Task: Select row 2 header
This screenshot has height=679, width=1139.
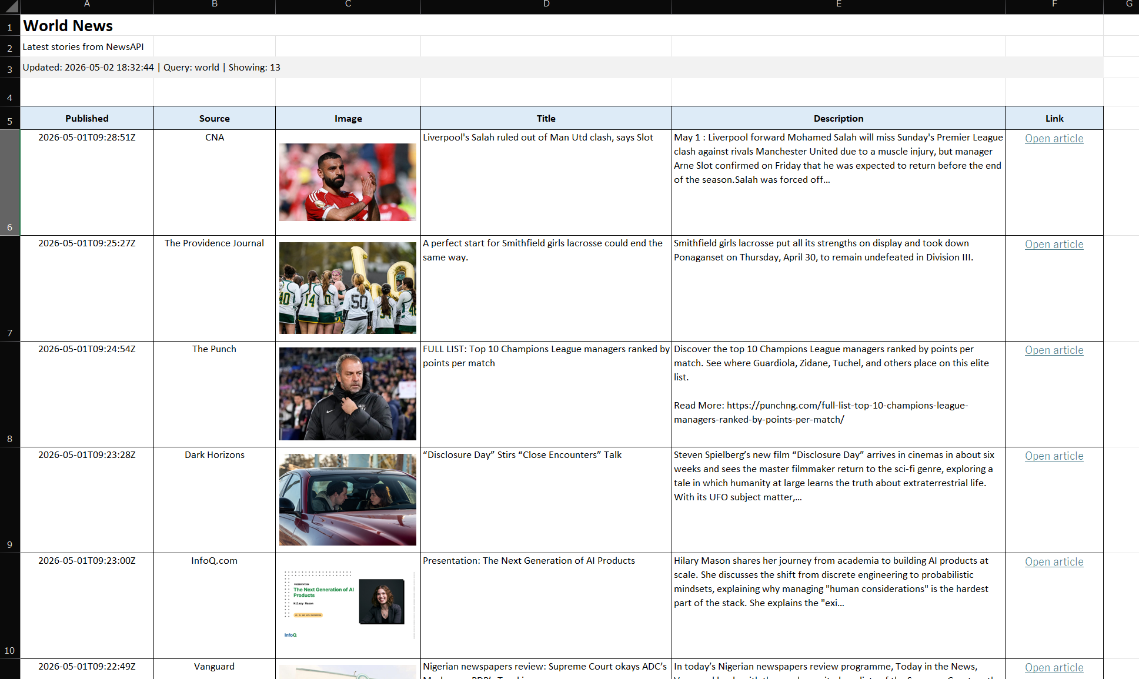Action: 10,46
